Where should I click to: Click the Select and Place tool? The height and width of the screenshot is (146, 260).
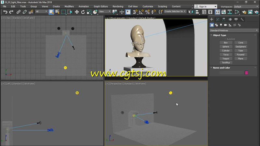pos(95,12)
